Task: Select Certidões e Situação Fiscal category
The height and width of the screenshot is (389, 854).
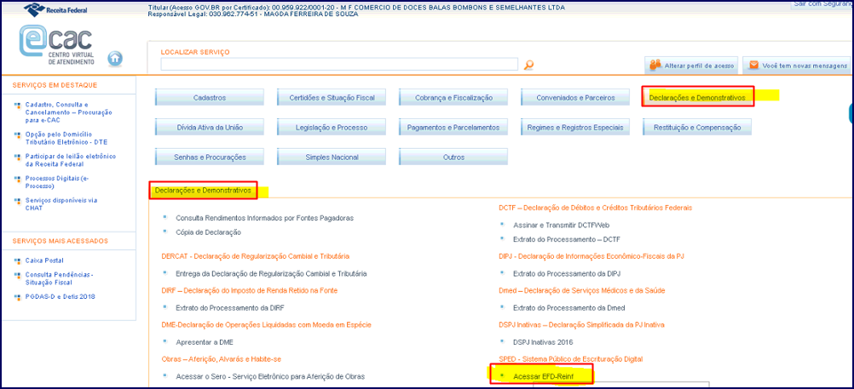Action: pyautogui.click(x=332, y=97)
